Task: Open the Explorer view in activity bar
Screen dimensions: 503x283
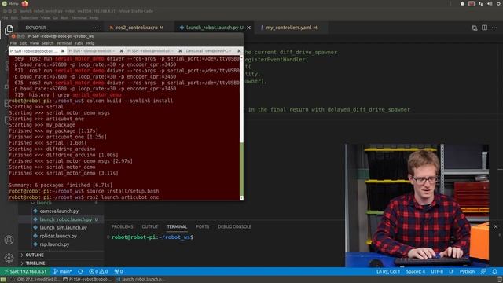Action: (9, 30)
